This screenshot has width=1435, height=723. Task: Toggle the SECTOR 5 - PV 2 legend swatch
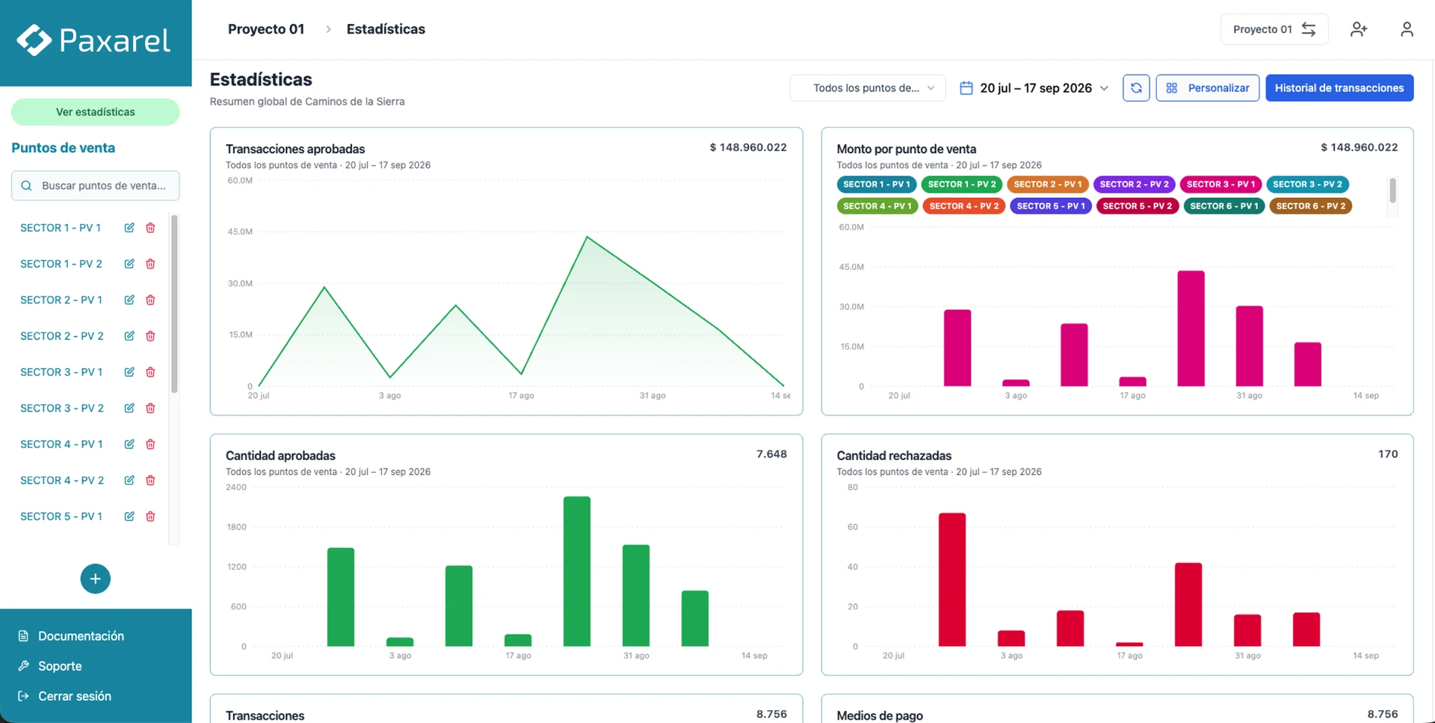[1137, 206]
